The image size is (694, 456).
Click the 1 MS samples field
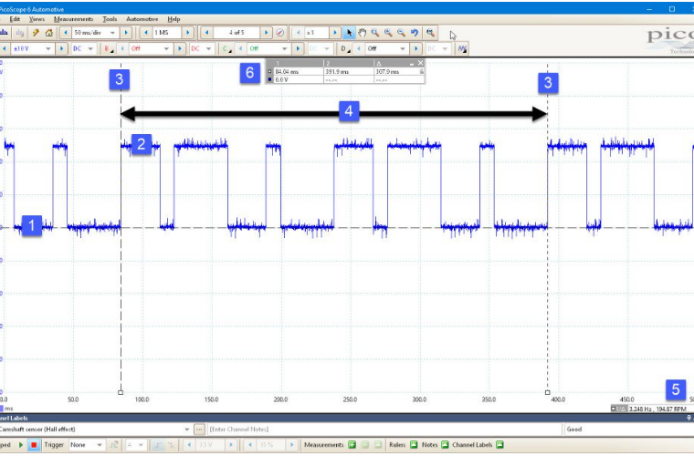click(x=167, y=33)
